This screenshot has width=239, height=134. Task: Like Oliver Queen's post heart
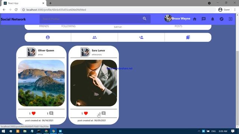click(x=34, y=113)
